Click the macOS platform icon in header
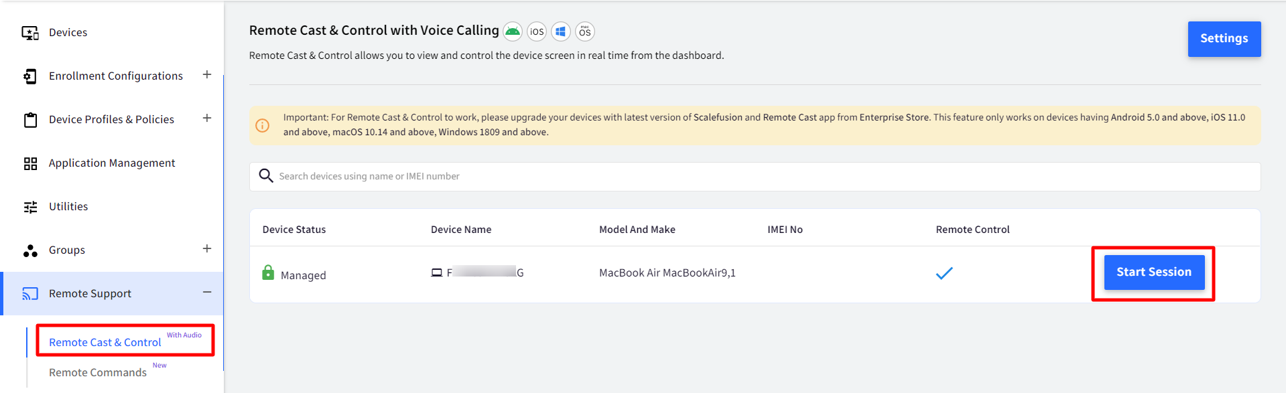 [585, 31]
